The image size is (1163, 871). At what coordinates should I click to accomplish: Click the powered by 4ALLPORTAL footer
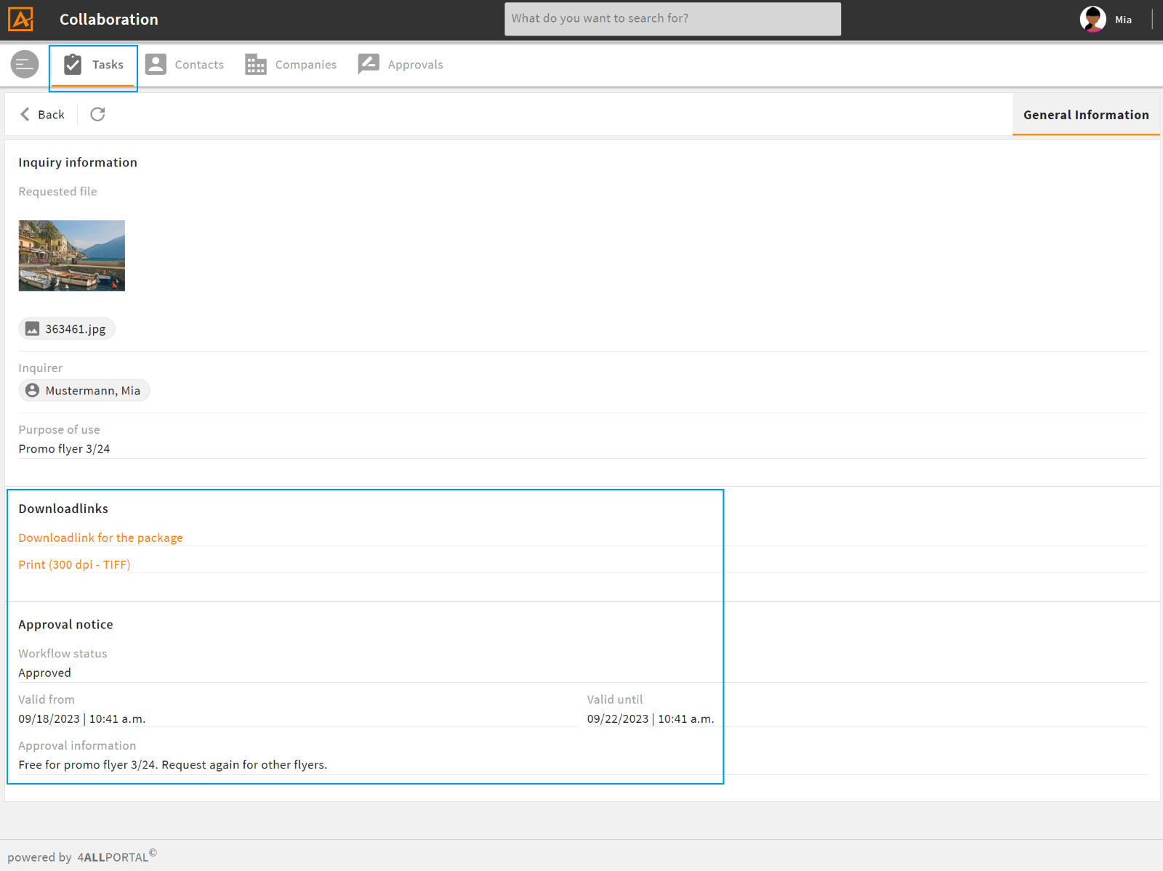82,856
